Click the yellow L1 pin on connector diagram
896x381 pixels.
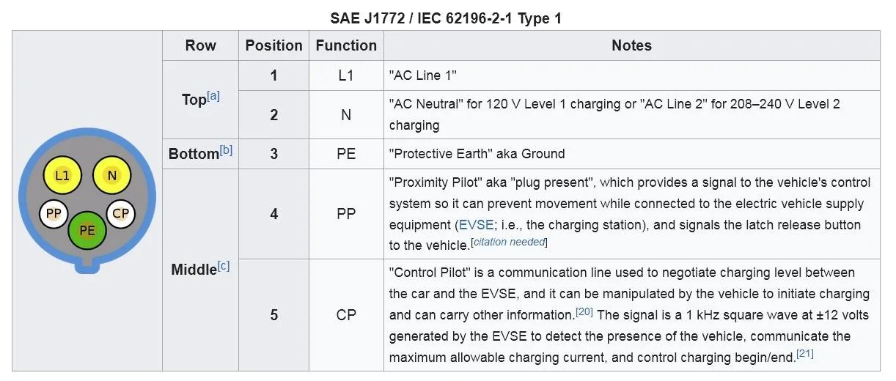pyautogui.click(x=62, y=176)
